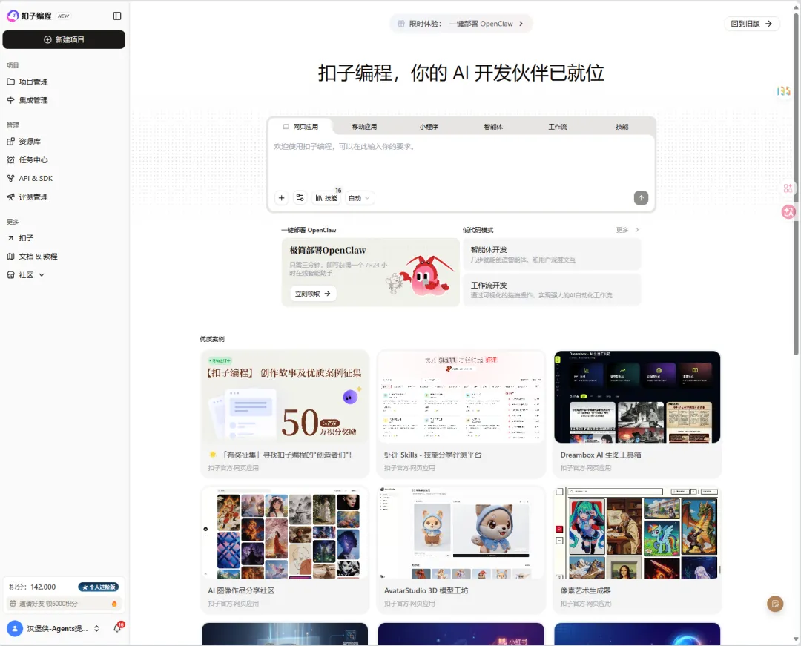
Task: Expand the 社区 menu chevron
Action: pos(42,274)
